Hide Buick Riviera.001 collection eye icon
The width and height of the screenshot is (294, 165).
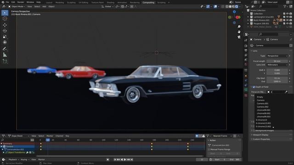coord(288,20)
